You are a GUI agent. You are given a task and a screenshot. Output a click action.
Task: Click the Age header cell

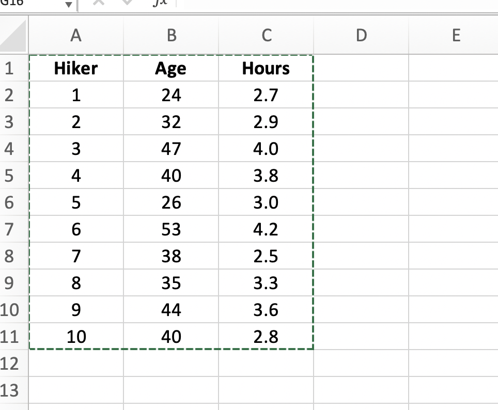tap(171, 68)
